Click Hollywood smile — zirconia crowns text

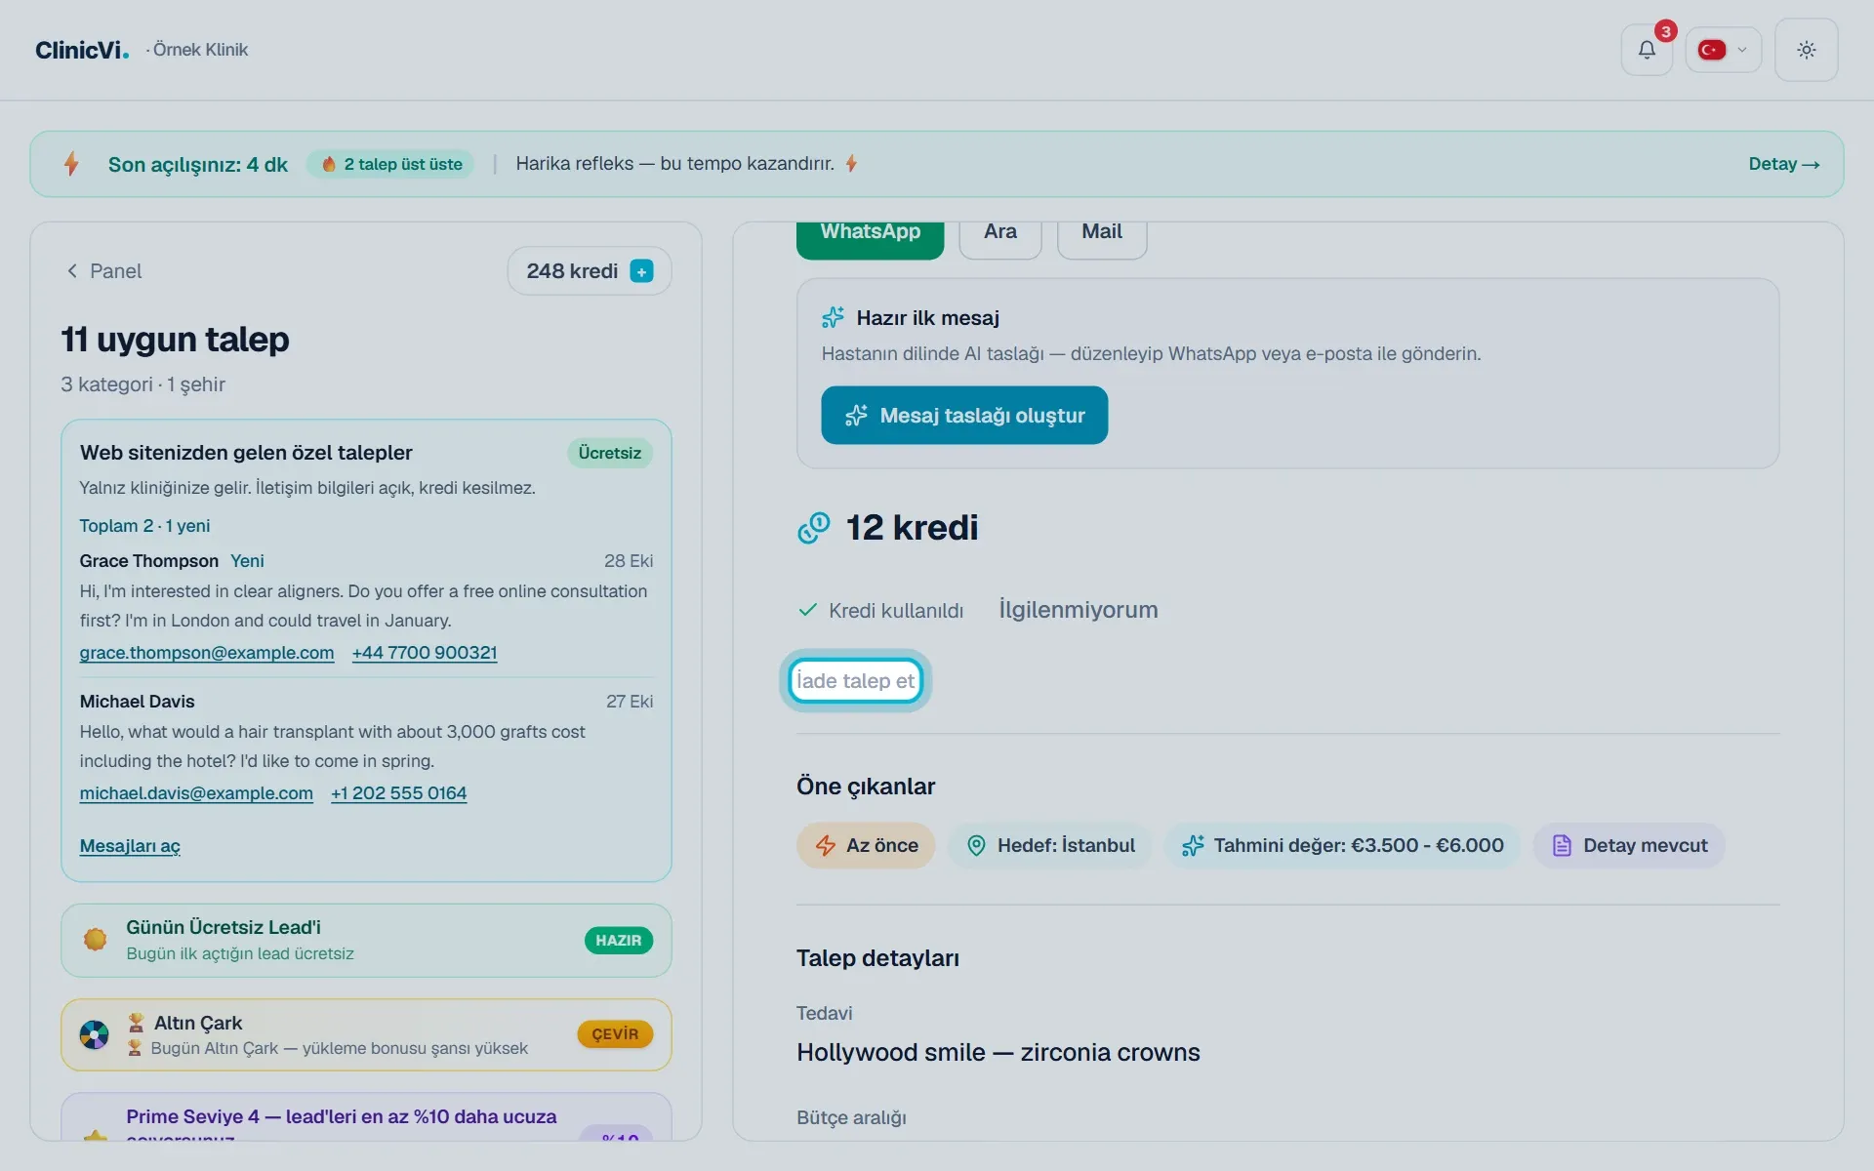coord(998,1053)
